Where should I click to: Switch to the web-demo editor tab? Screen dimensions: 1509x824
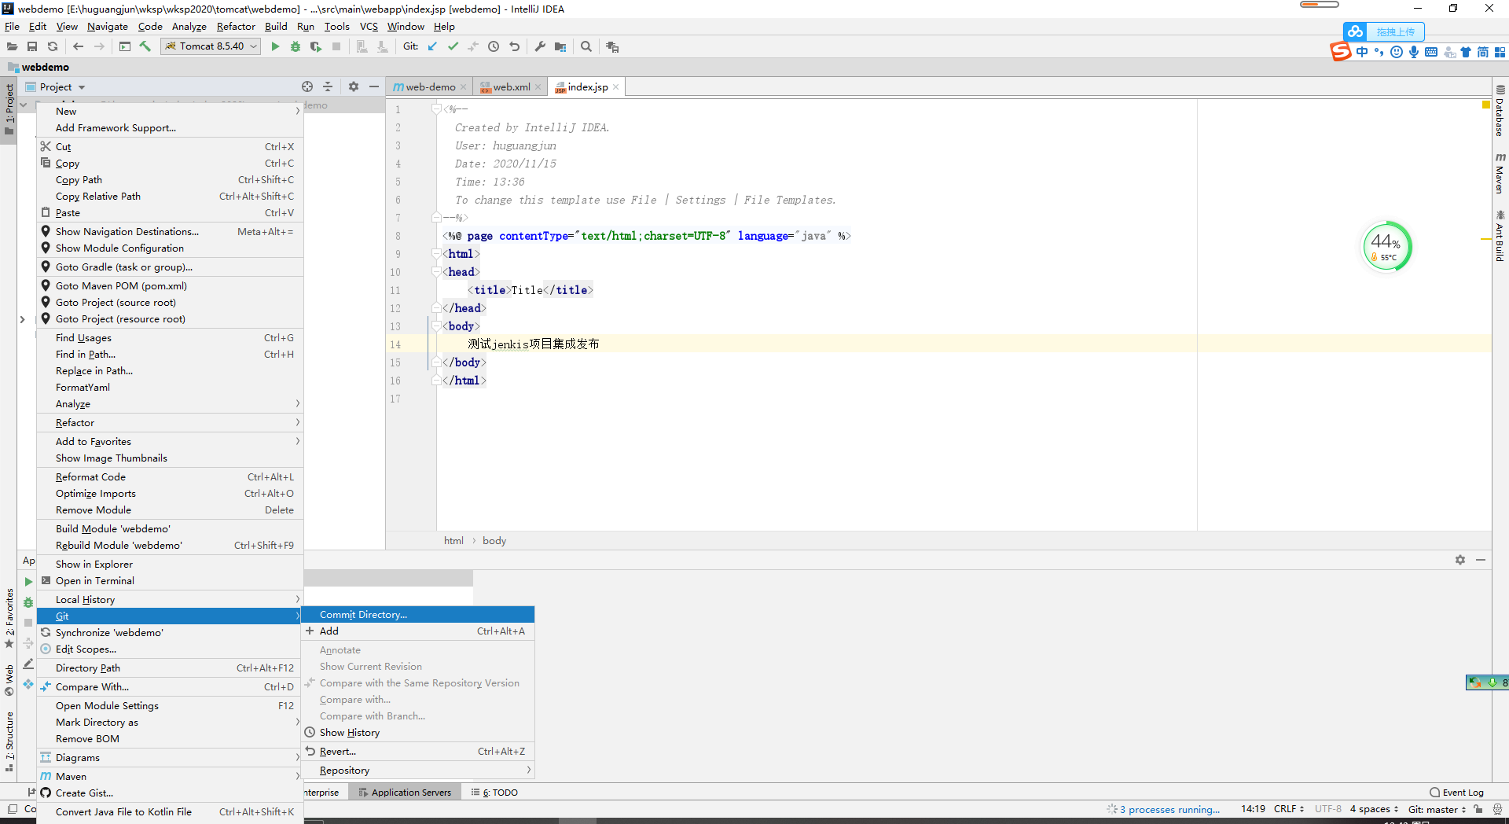(x=429, y=86)
